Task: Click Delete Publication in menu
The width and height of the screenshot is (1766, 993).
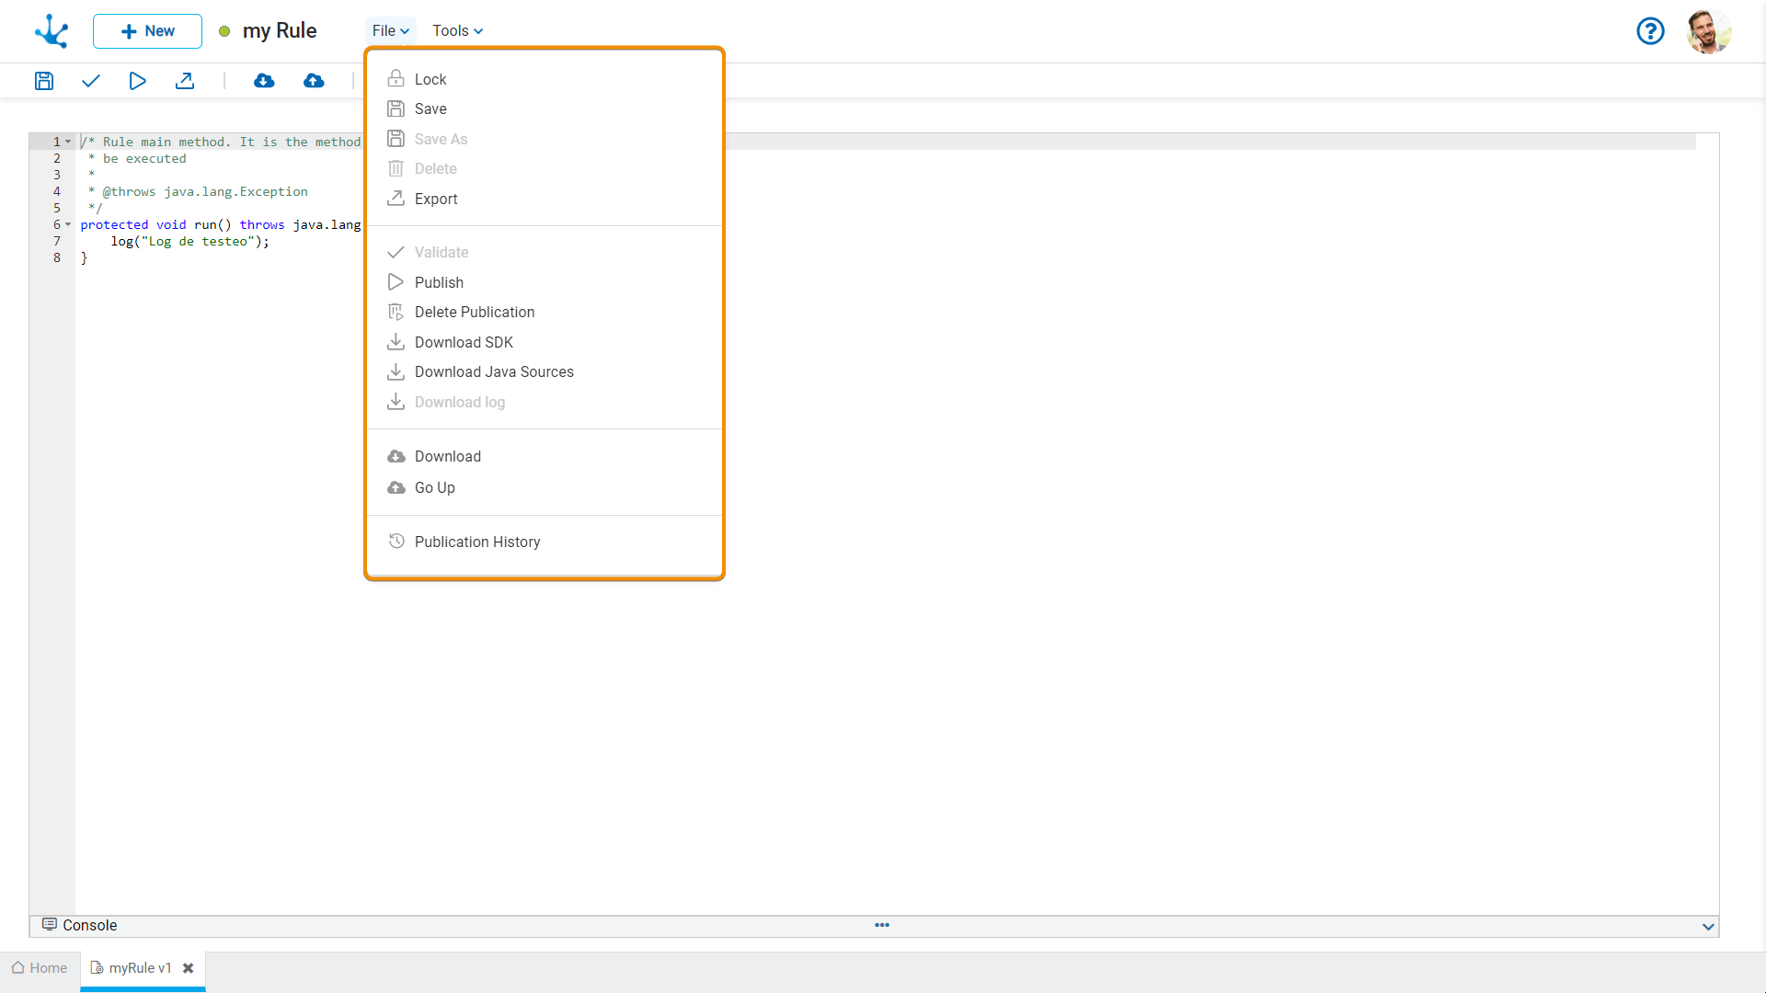Action: pos(474,312)
